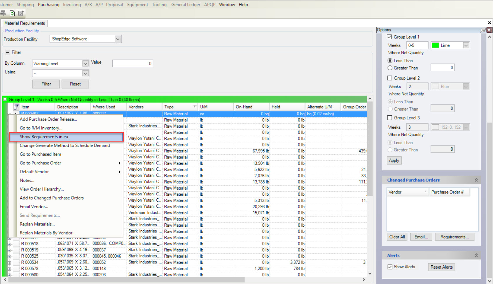Select Change Generate Method to Schedule Demand
The height and width of the screenshot is (284, 493).
coord(66,145)
